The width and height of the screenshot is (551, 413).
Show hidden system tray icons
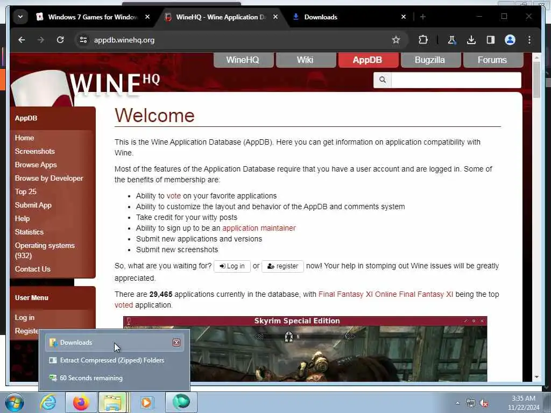point(457,403)
